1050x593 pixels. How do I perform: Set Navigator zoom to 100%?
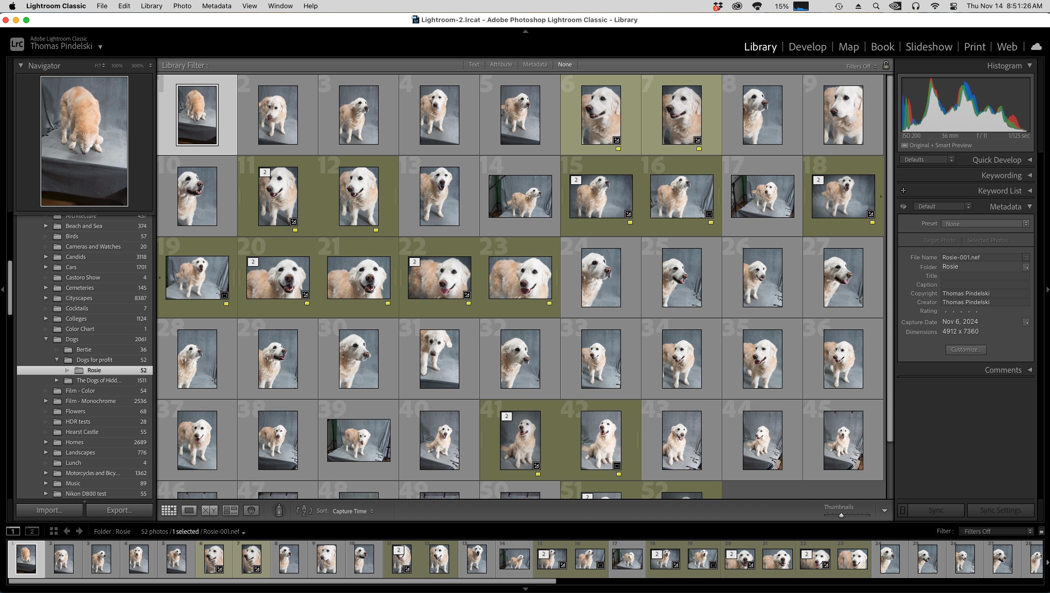point(117,66)
